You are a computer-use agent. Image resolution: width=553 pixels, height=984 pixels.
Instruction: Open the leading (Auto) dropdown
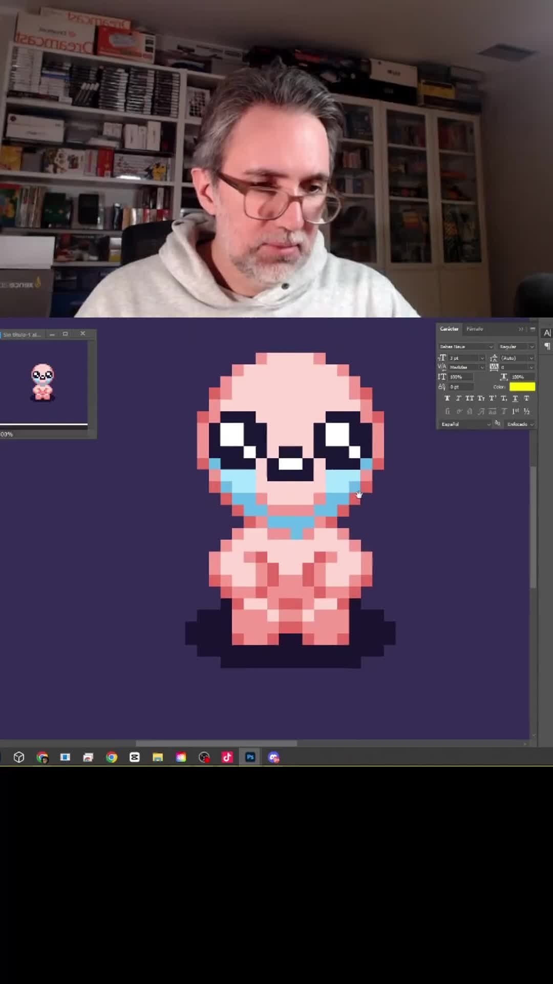pyautogui.click(x=517, y=358)
